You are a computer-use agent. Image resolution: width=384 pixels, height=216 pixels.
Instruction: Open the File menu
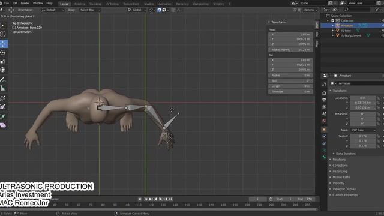pos(7,4)
